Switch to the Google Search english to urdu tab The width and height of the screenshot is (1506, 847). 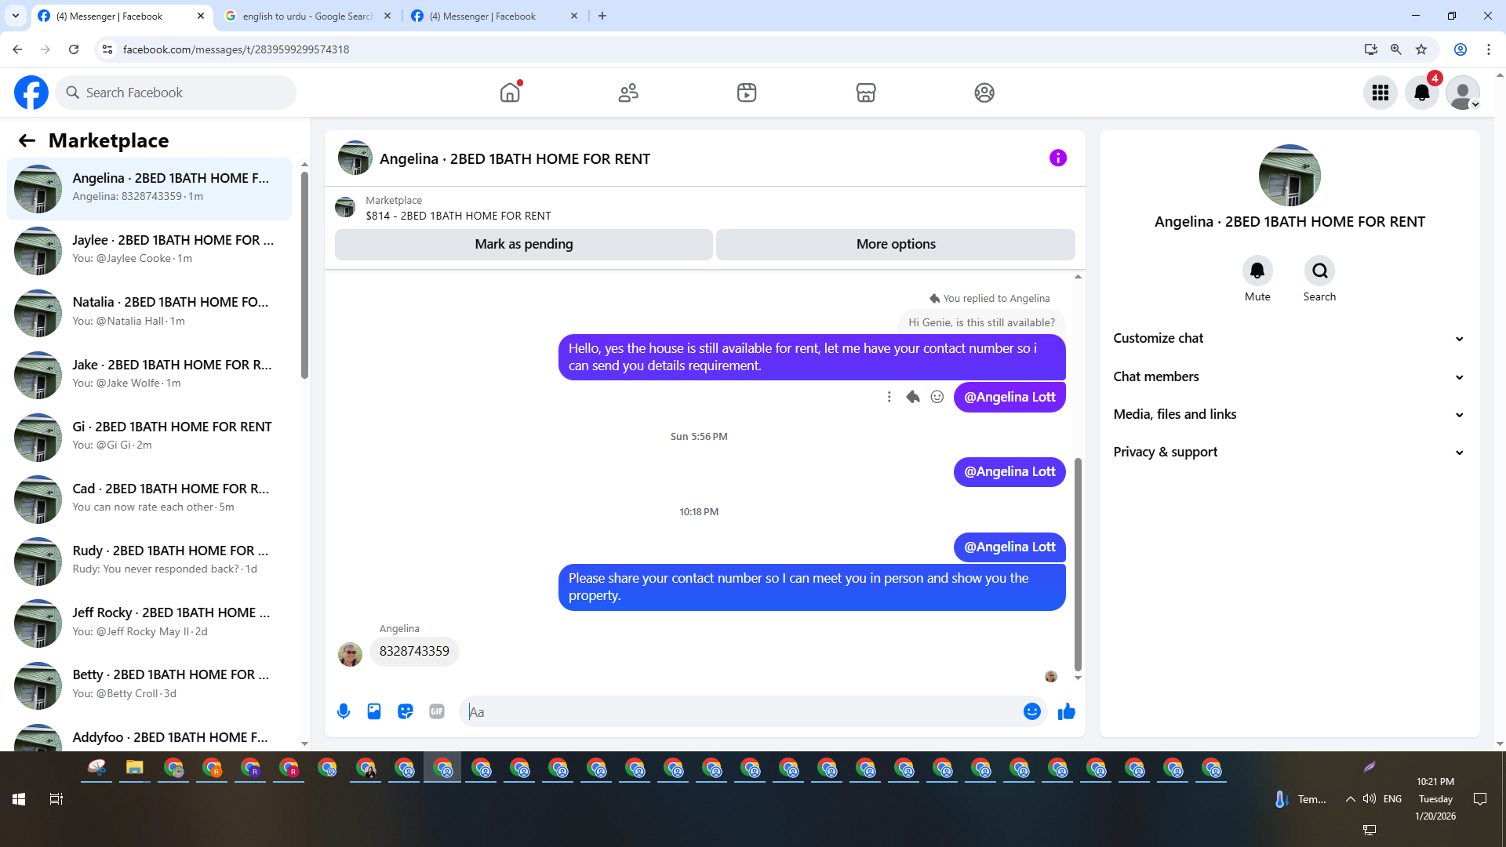point(307,16)
